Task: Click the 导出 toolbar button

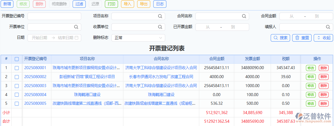Action: point(144,4)
